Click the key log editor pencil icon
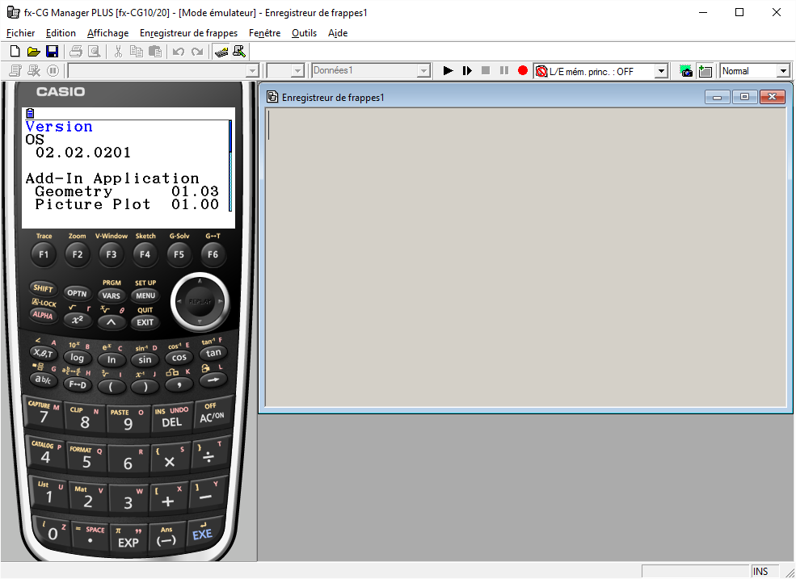 click(239, 51)
